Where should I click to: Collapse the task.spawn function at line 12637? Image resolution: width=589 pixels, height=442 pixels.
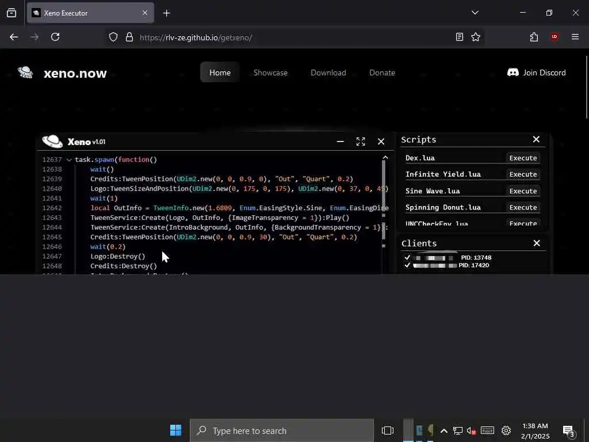[x=69, y=160]
